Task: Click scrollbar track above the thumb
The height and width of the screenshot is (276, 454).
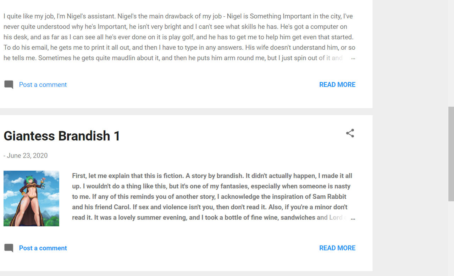Action: tap(451, 53)
